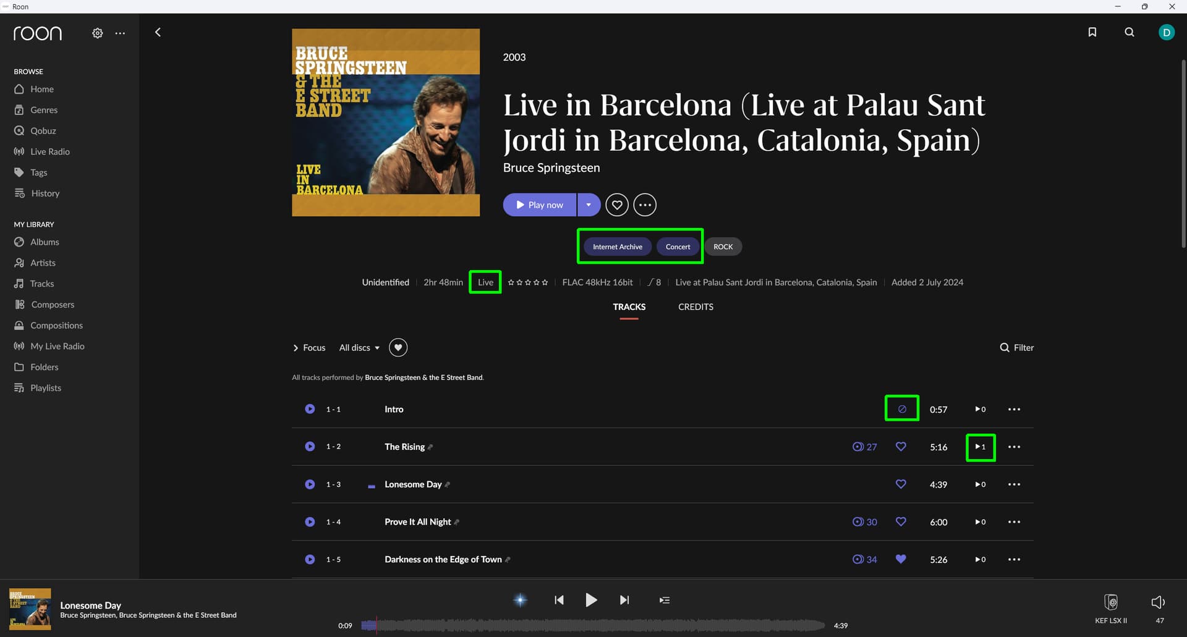Play Darkness on the Edge of Town icon
Screen dimensions: 1187x637
pyautogui.click(x=310, y=560)
